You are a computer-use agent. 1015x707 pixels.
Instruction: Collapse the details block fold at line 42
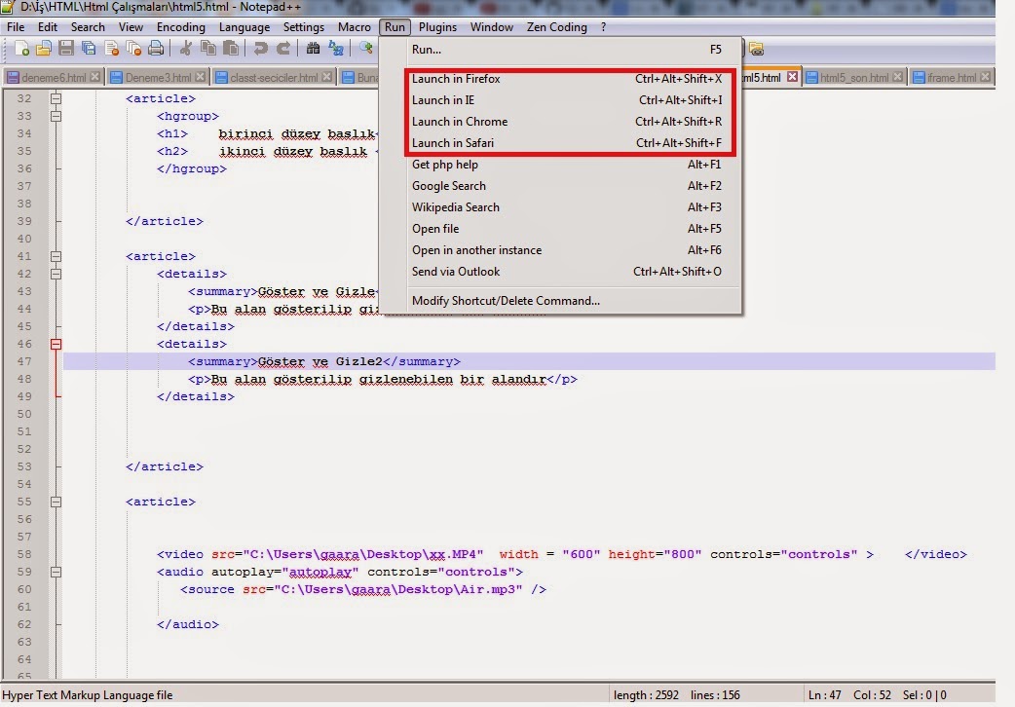pyautogui.click(x=56, y=274)
